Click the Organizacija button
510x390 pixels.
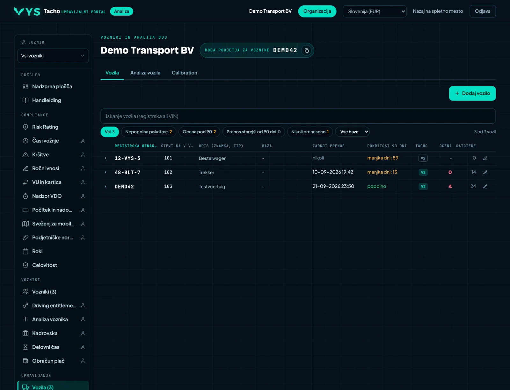click(x=317, y=11)
